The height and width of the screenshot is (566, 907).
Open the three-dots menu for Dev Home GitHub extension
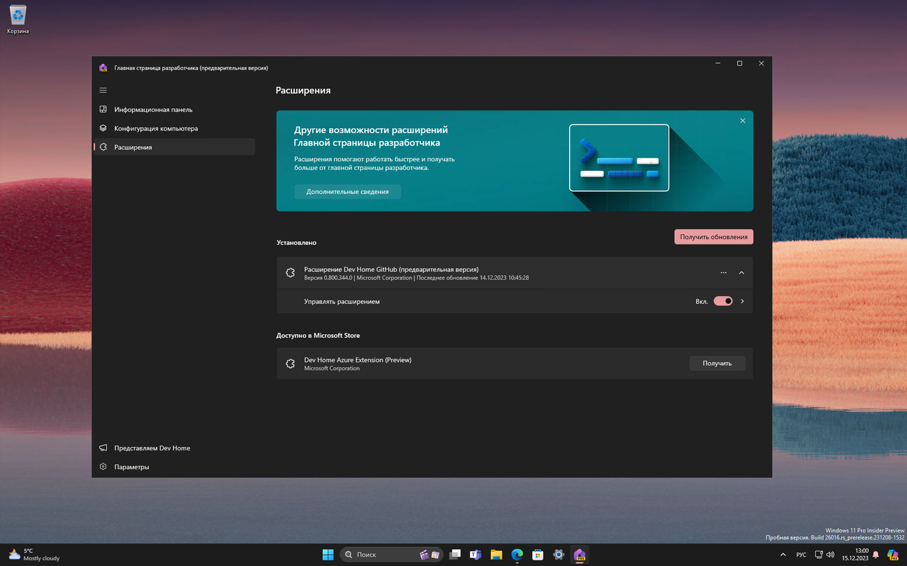[723, 272]
